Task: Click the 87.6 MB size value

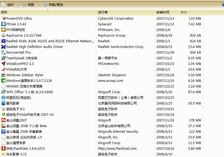Action: pos(194,92)
